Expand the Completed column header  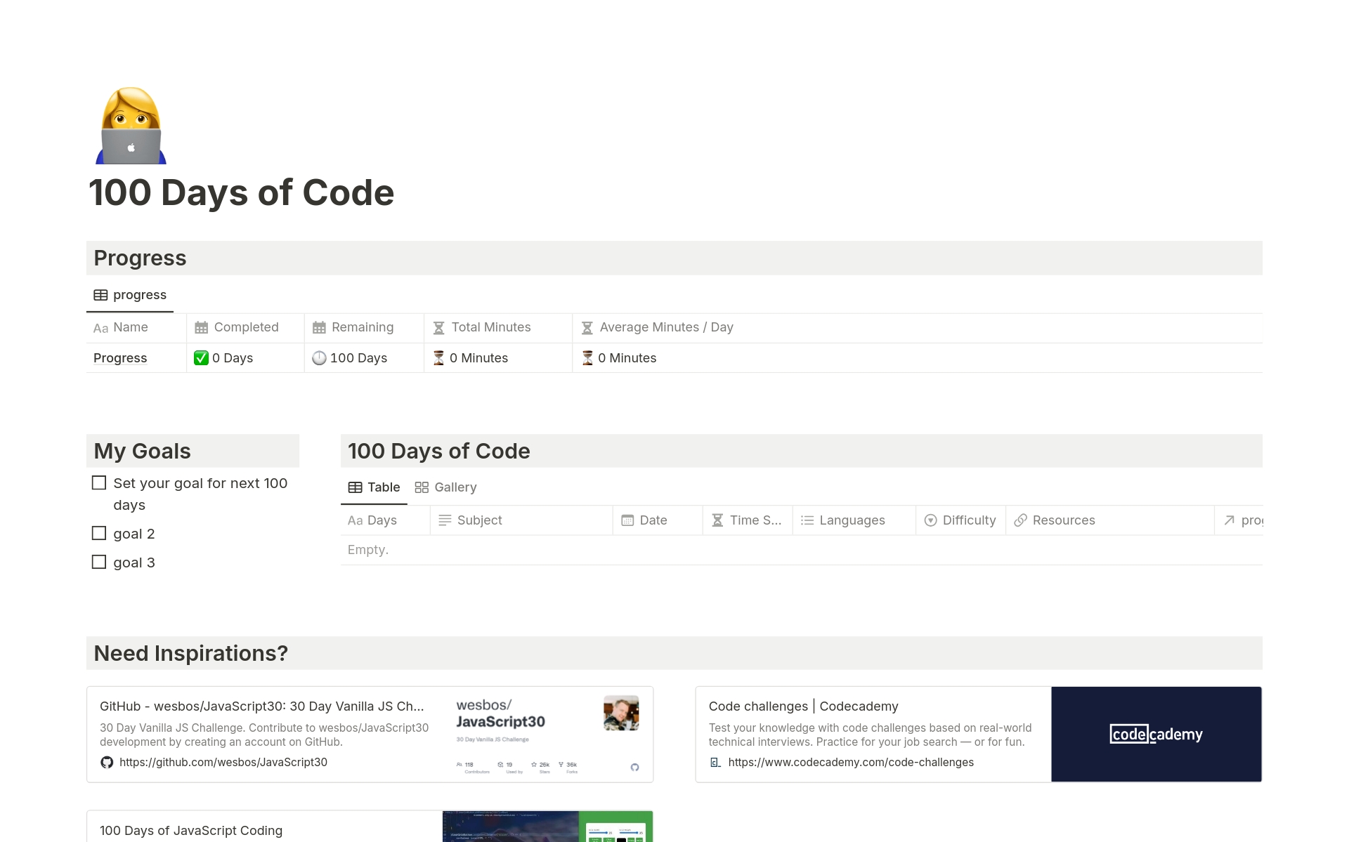245,327
